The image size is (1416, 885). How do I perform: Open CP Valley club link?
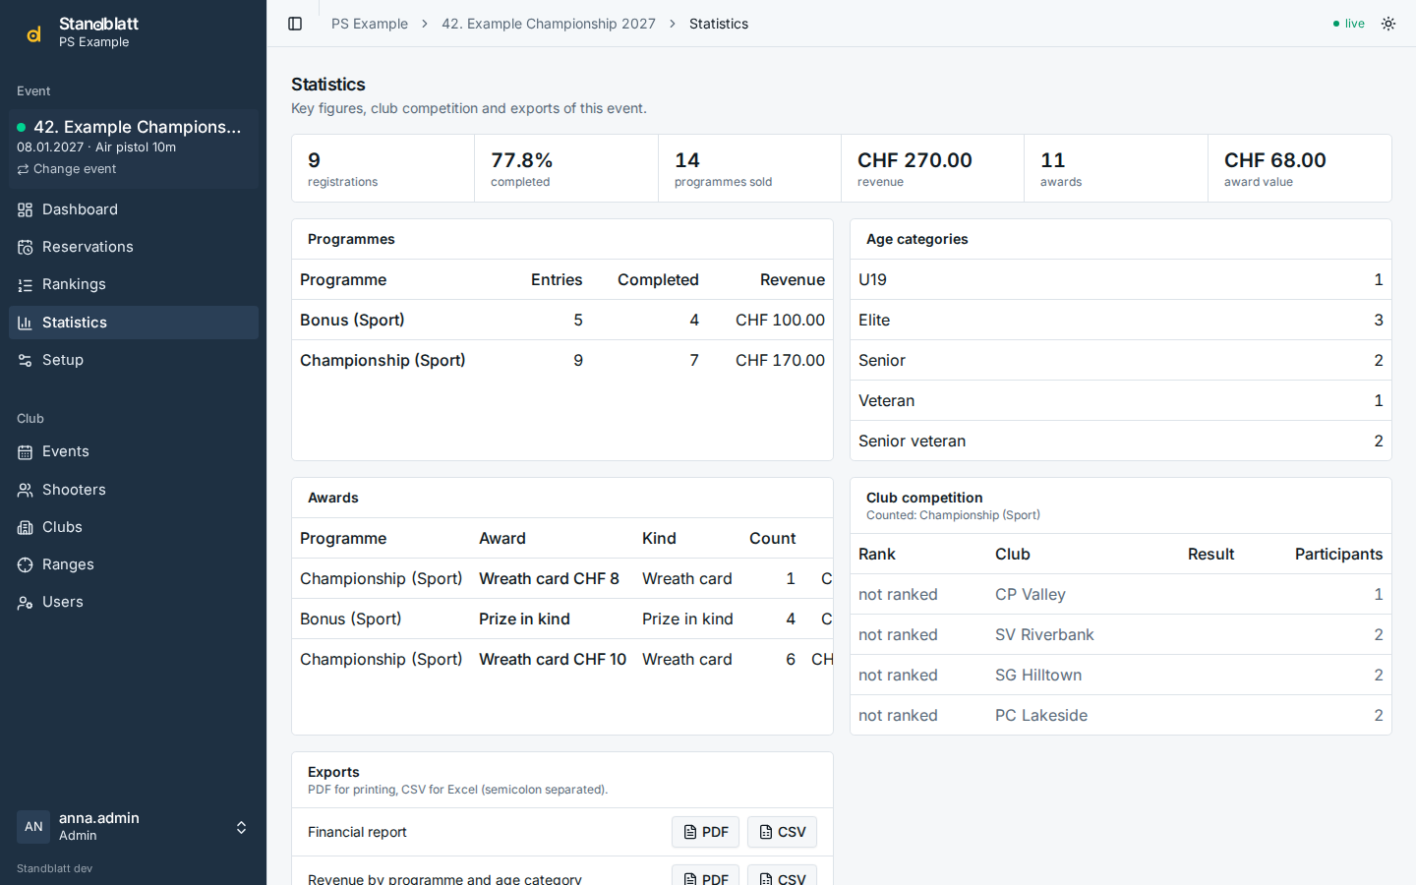(x=1030, y=594)
